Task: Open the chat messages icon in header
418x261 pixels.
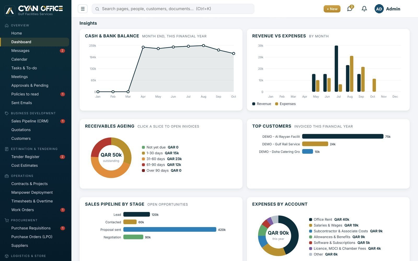Action: [x=350, y=9]
